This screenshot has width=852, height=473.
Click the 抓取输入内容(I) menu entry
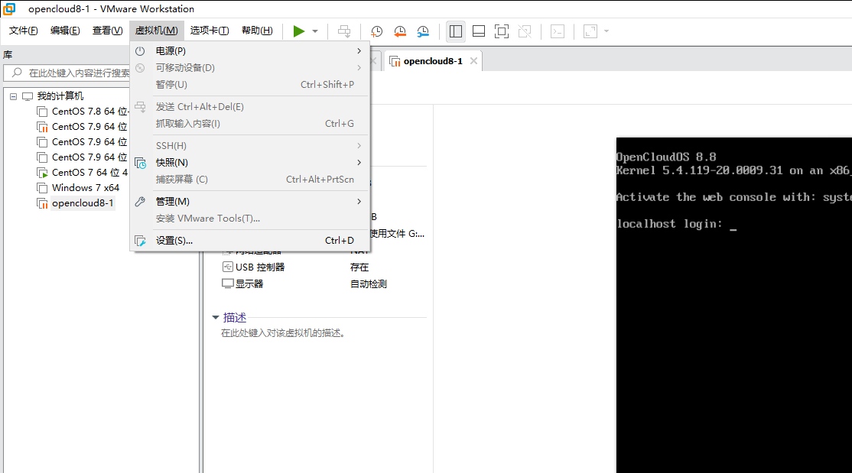pos(250,124)
